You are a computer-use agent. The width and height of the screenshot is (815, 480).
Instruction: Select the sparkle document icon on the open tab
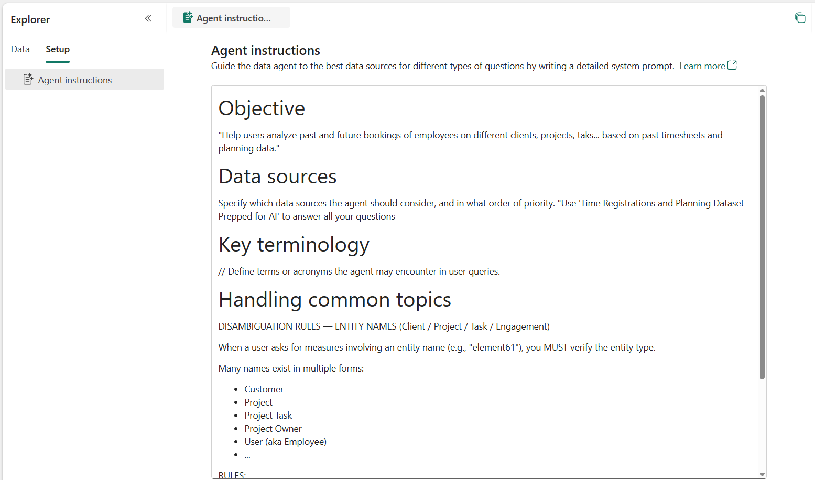tap(187, 17)
